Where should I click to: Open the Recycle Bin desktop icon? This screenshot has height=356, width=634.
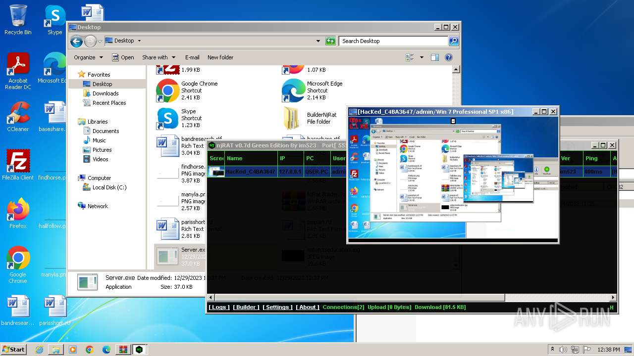(x=18, y=20)
